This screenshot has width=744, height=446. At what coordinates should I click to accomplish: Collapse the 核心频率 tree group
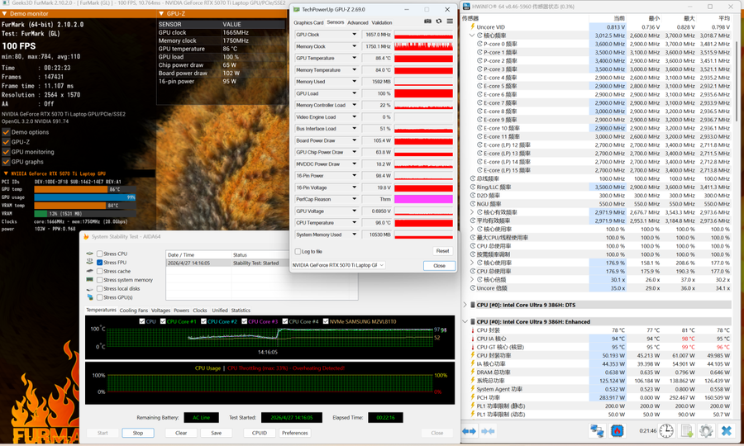(472, 36)
